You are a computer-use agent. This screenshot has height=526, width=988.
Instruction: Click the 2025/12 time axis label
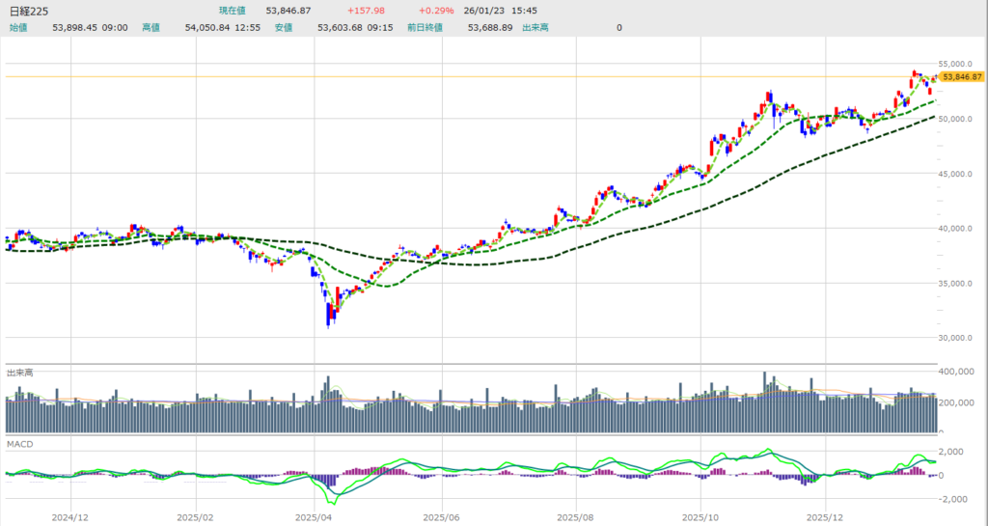pyautogui.click(x=826, y=516)
